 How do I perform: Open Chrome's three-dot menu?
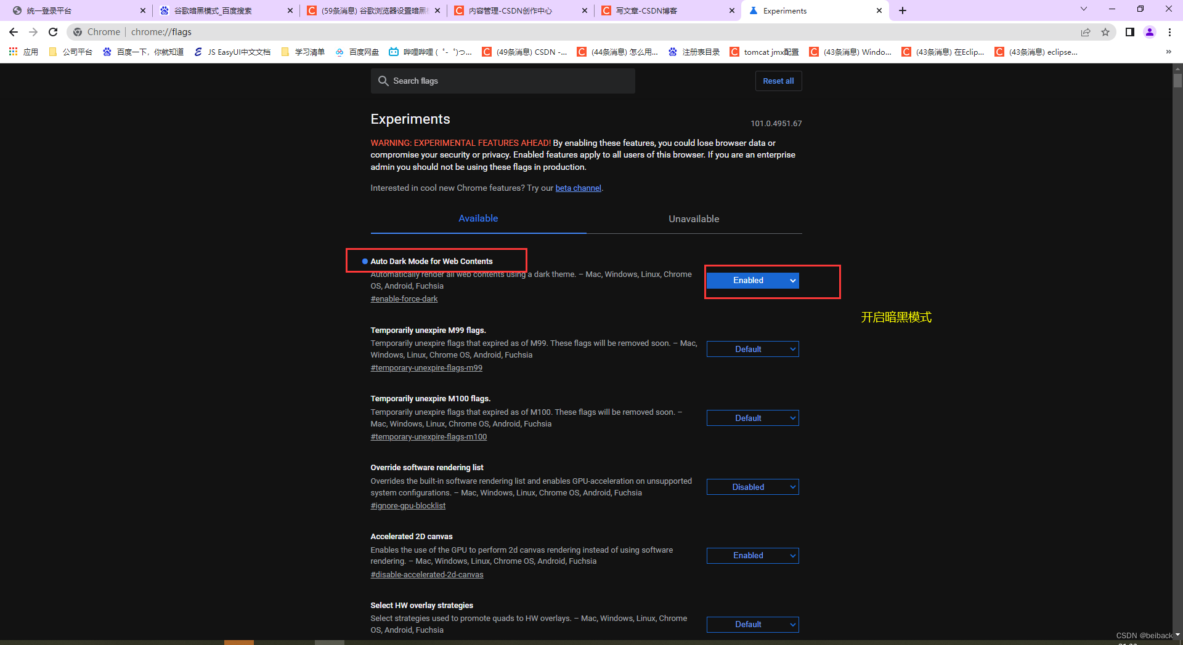1169,32
